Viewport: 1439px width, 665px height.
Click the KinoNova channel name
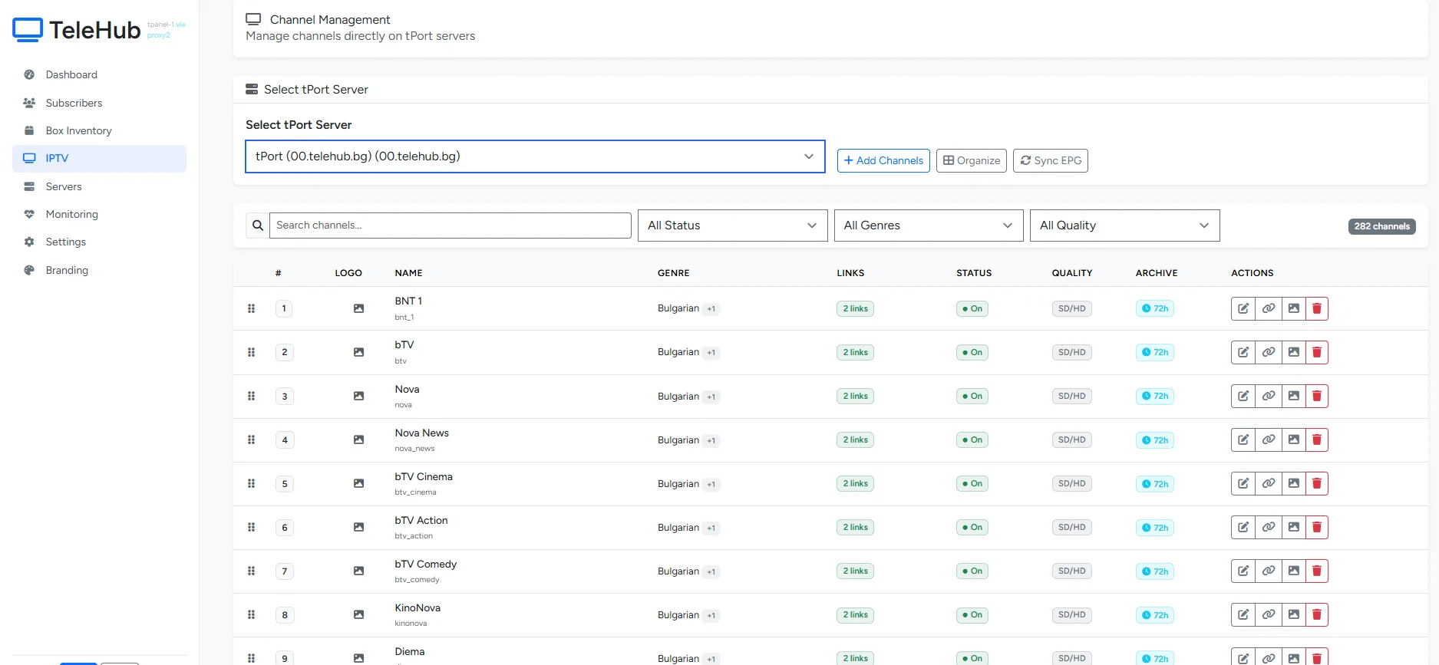coord(418,608)
